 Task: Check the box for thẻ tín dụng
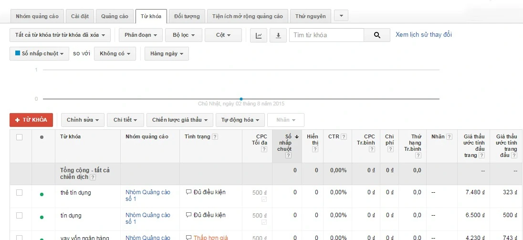(x=20, y=193)
